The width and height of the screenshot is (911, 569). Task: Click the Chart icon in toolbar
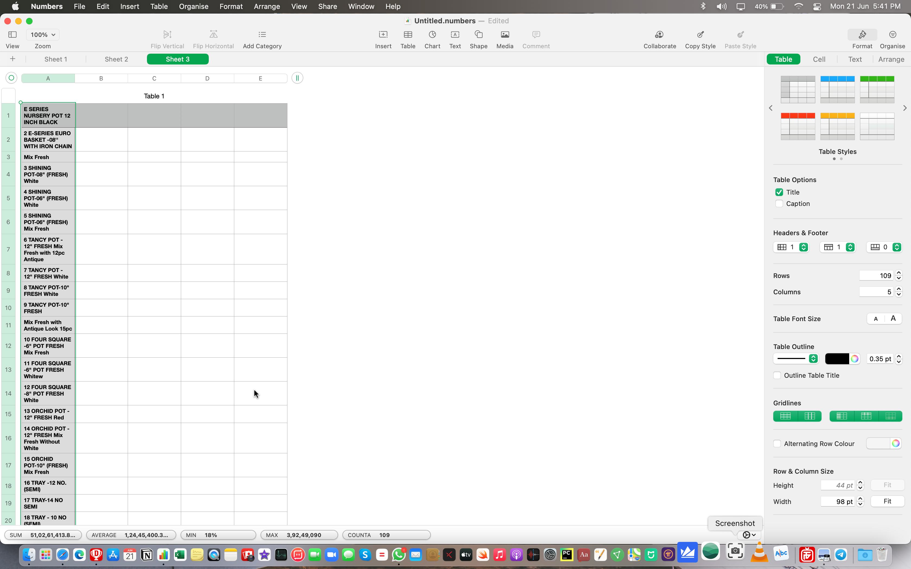pos(432,35)
